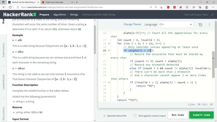Image resolution: width=217 pixels, height=122 pixels.
Task: Open the Collections icon
Action: tap(200, 7)
